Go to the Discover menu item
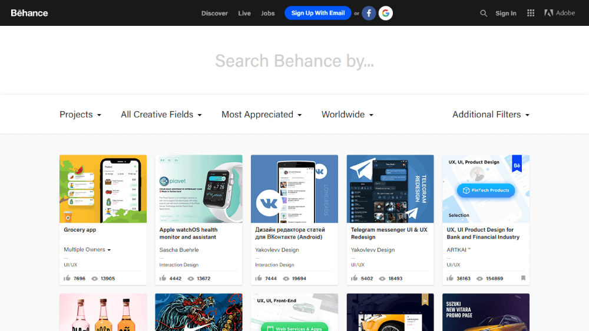This screenshot has height=331, width=589. click(x=214, y=13)
